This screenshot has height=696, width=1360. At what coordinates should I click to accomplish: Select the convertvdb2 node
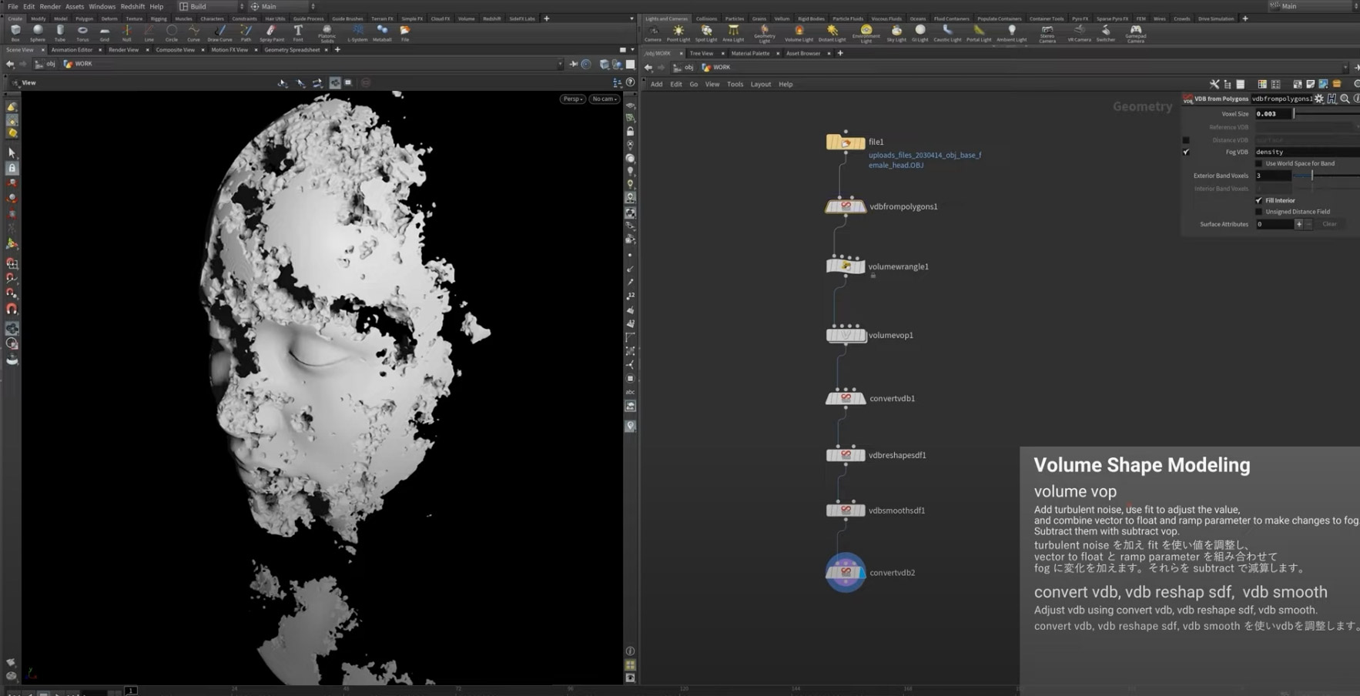tap(846, 572)
